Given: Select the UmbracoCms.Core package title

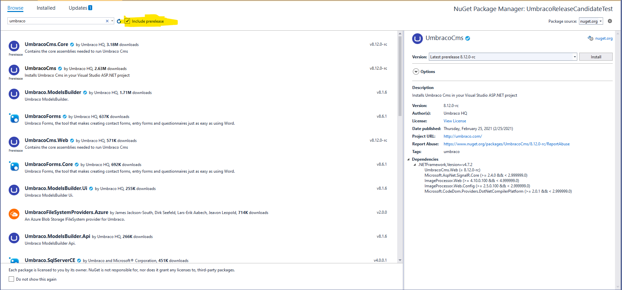Looking at the screenshot, I should point(46,44).
